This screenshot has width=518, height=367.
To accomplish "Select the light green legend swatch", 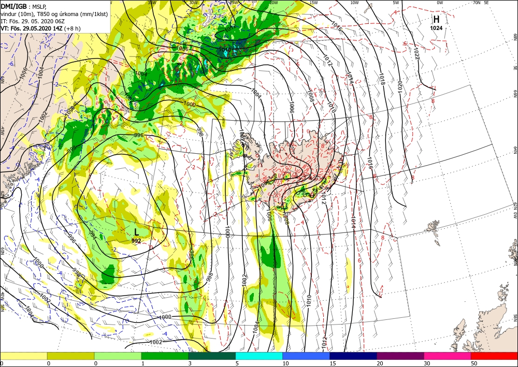I will click(x=118, y=356).
